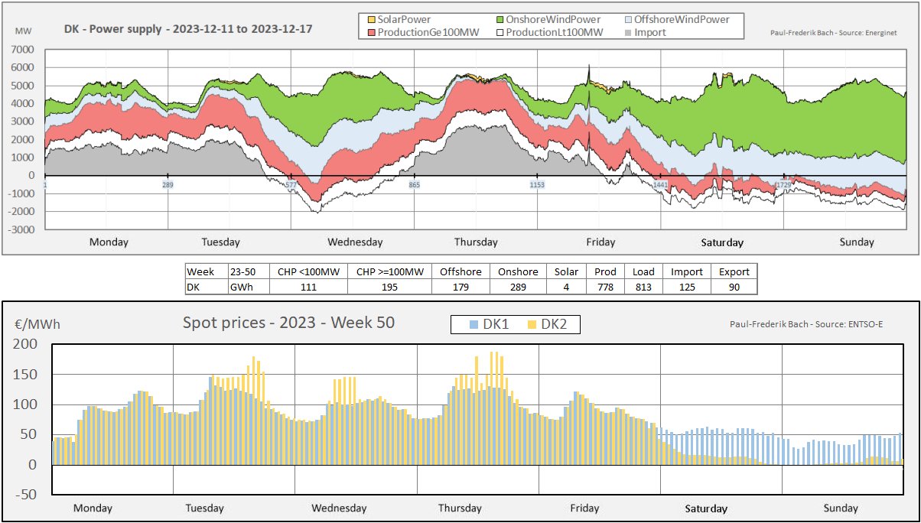This screenshot has width=921, height=523.
Task: Click the 'Spot prices - 2023 - Week 50' title
Action: click(x=288, y=323)
